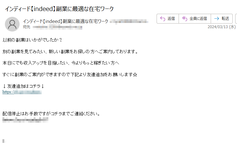This screenshot has width=237, height=149.
Task: Click the sentence starting すぐに副業のご案内
Action: tap(70, 74)
